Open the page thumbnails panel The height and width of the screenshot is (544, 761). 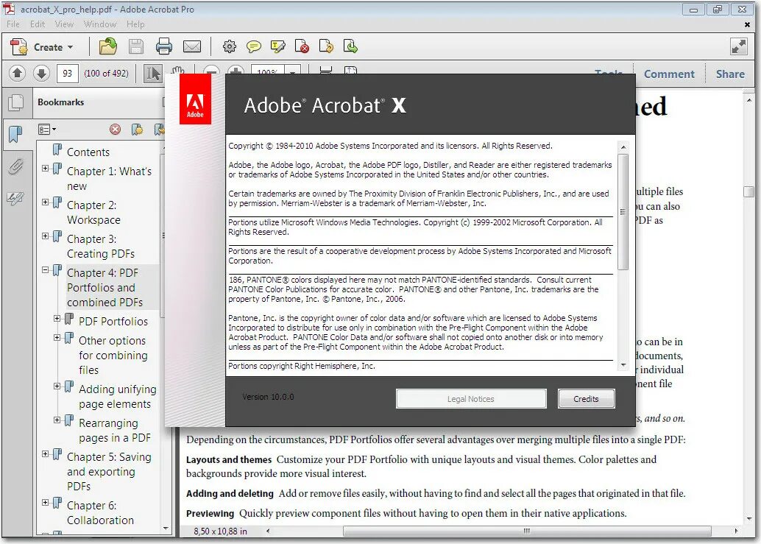(16, 102)
